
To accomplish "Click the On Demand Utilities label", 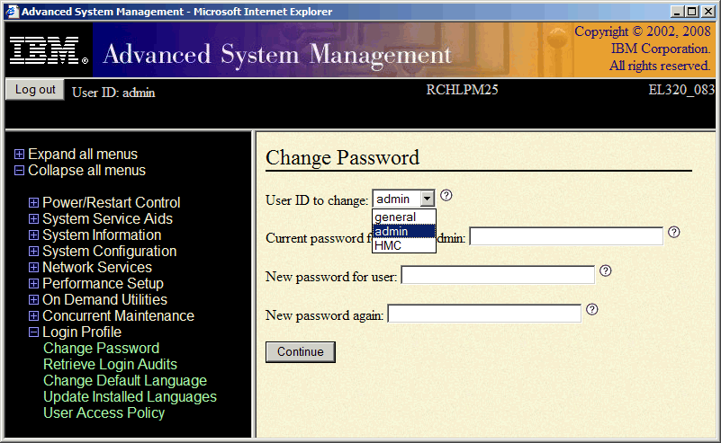I will coord(104,300).
